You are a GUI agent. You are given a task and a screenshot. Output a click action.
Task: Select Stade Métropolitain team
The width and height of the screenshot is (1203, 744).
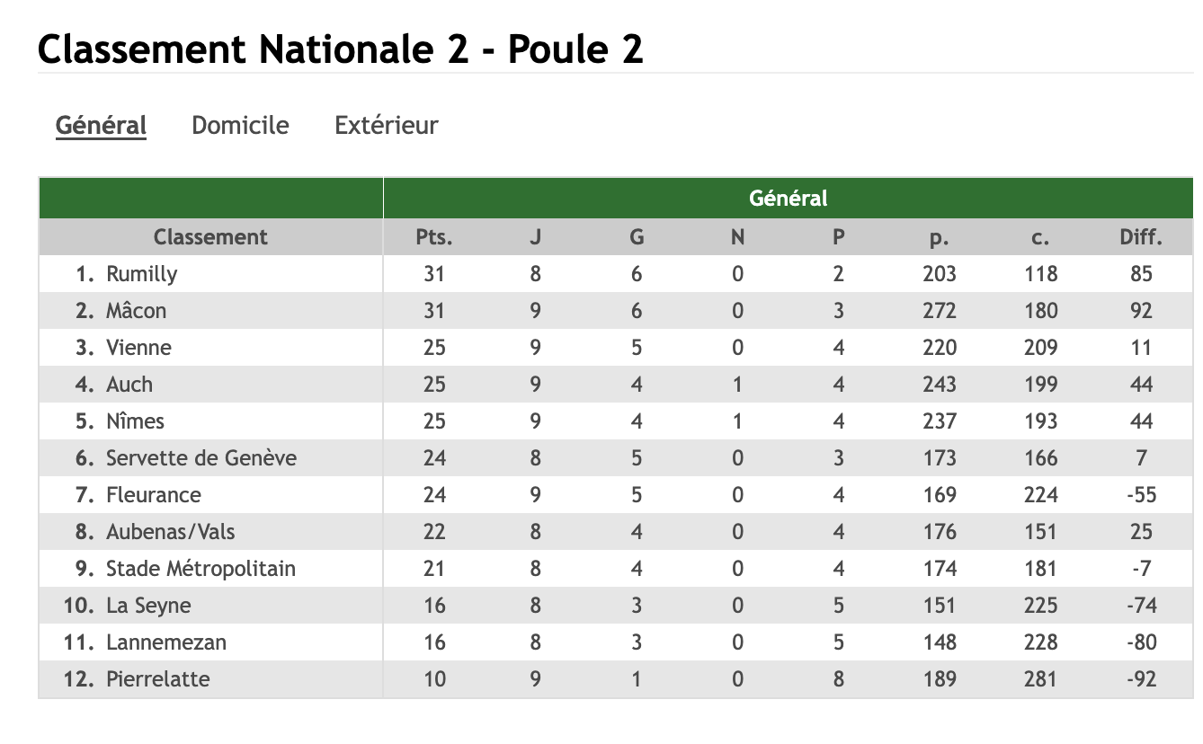click(x=200, y=569)
